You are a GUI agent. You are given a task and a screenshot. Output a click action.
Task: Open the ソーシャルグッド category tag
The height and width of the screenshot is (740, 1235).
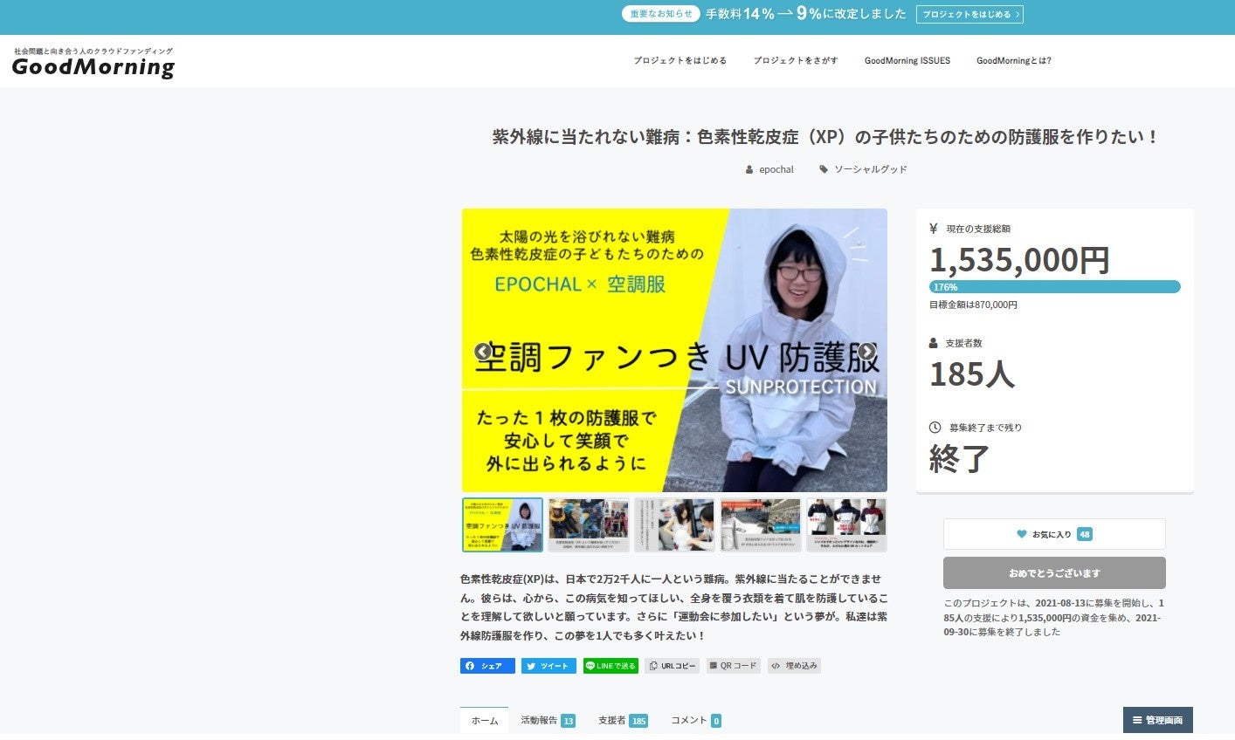click(x=870, y=169)
